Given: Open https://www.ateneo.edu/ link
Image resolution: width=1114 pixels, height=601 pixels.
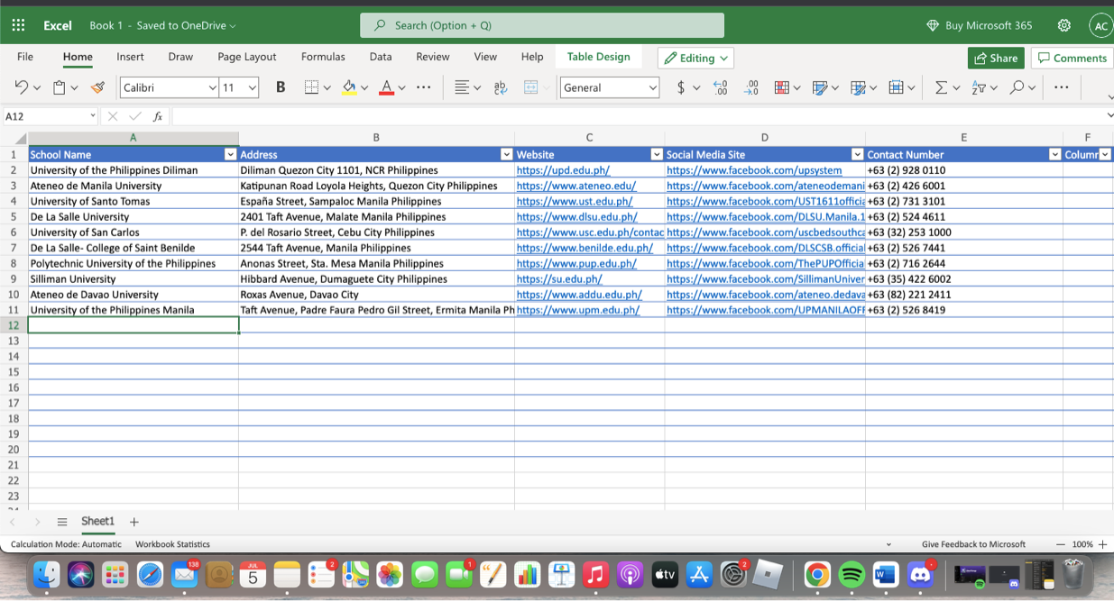Looking at the screenshot, I should coord(575,186).
